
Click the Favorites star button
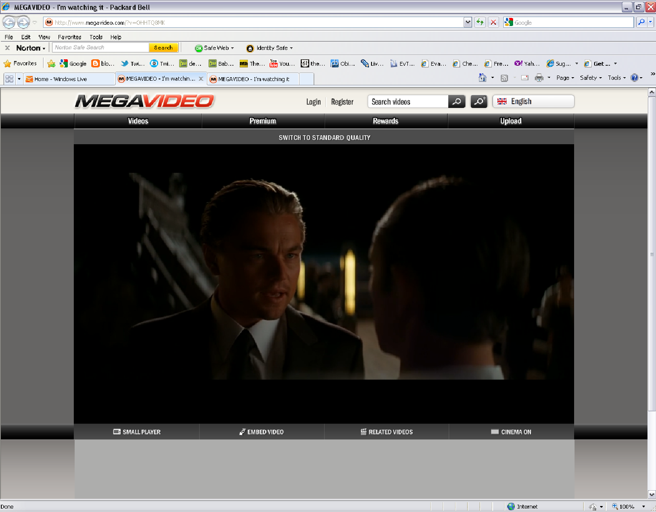coord(20,64)
